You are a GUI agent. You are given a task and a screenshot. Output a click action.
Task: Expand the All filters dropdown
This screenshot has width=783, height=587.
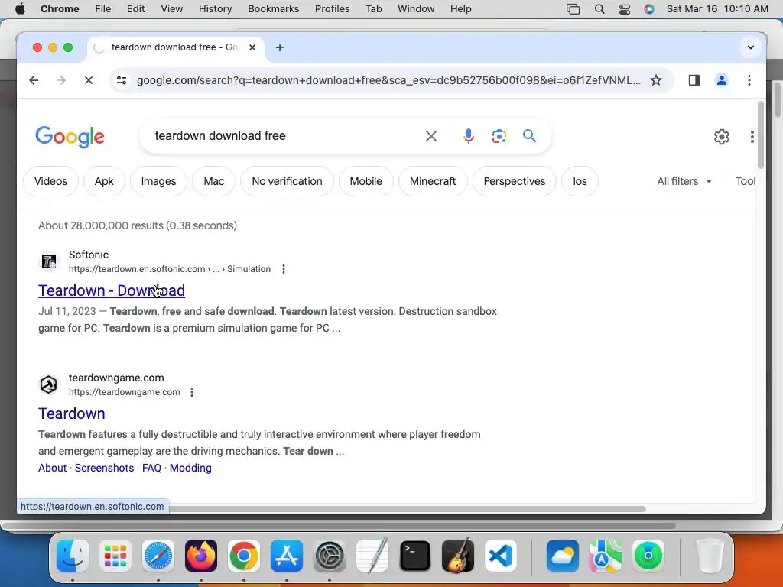(x=684, y=182)
